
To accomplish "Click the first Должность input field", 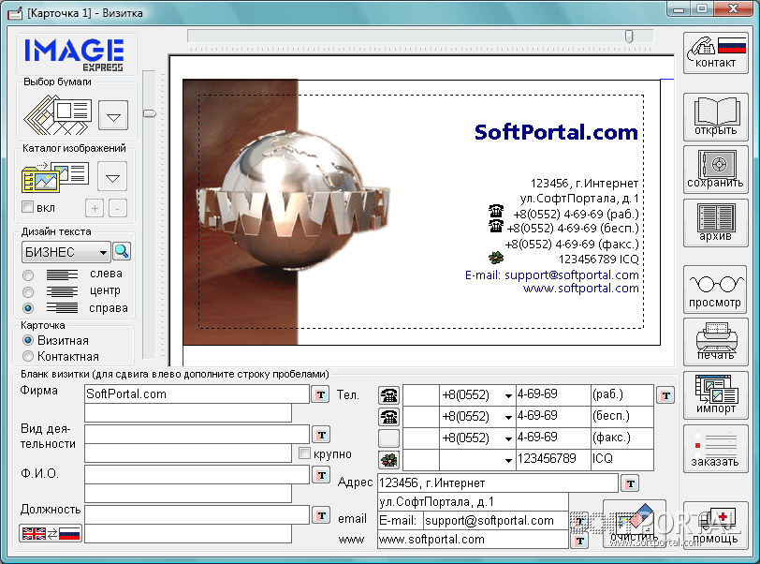I will [x=197, y=515].
